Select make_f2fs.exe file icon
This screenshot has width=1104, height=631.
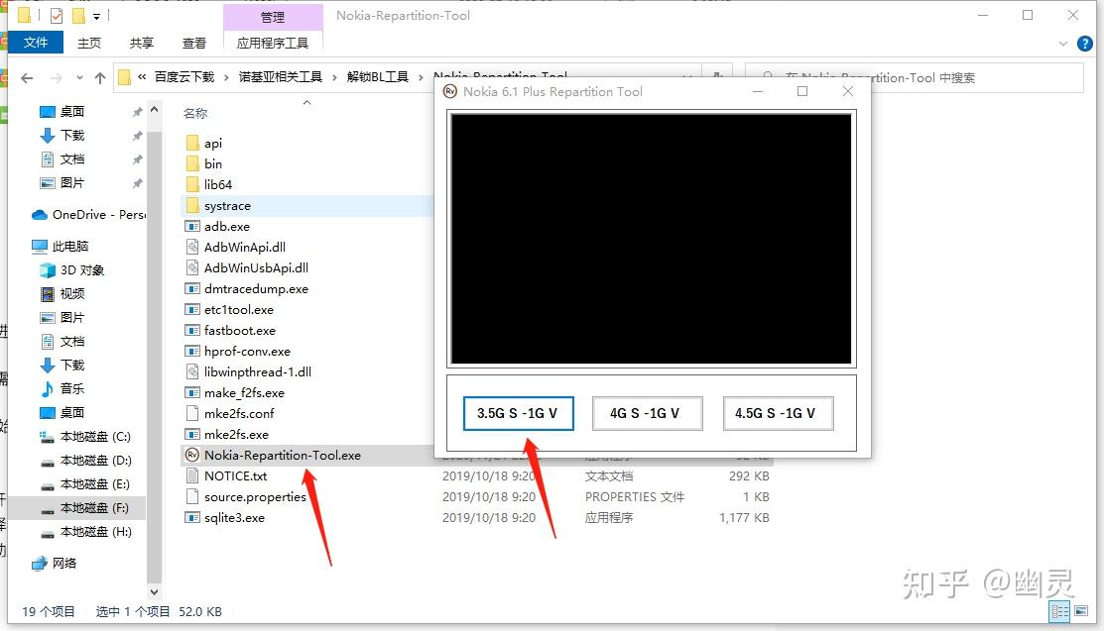click(x=192, y=392)
